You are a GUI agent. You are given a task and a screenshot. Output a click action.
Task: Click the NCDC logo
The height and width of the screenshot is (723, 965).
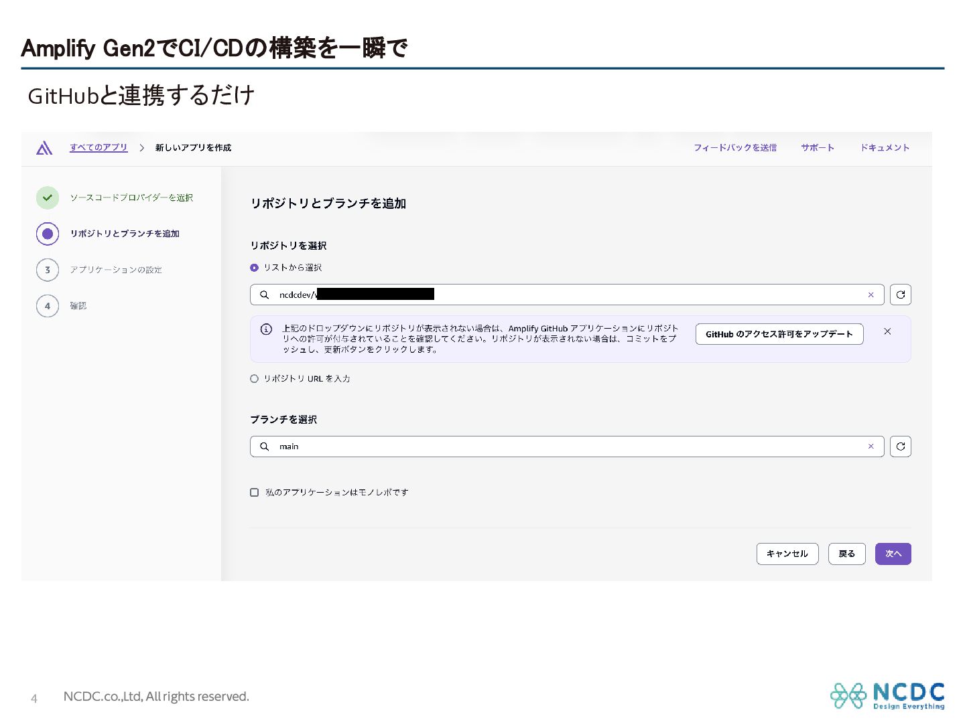coord(887,696)
